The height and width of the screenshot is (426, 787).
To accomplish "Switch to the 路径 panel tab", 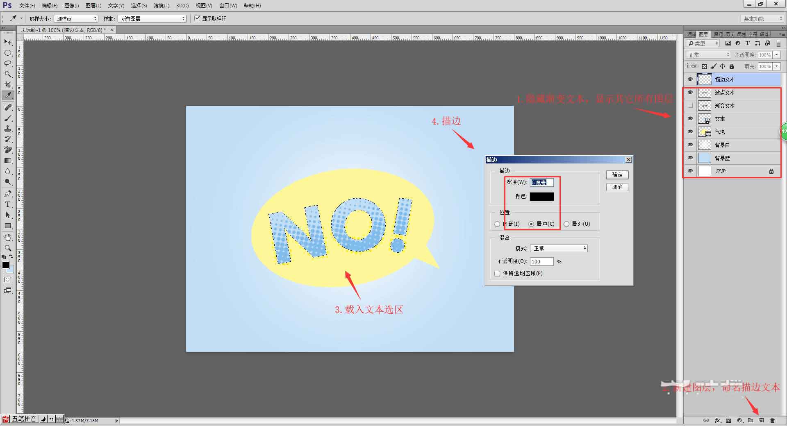I will pos(718,34).
